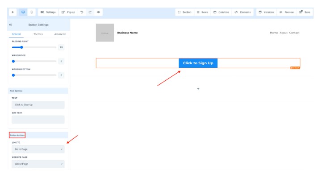Click the Click to Sign Up button

pyautogui.click(x=198, y=63)
